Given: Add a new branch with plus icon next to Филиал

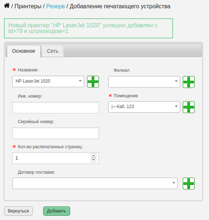Looking at the screenshot, I should point(188,82).
